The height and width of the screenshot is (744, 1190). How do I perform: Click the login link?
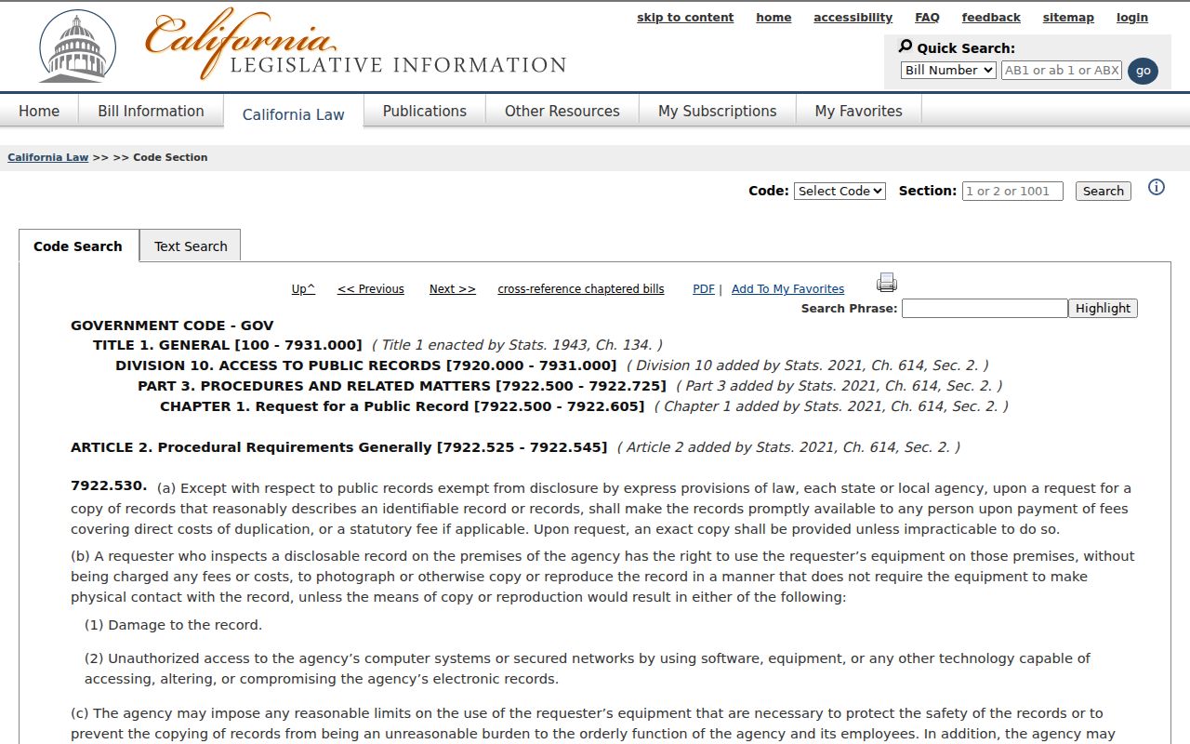tap(1132, 18)
